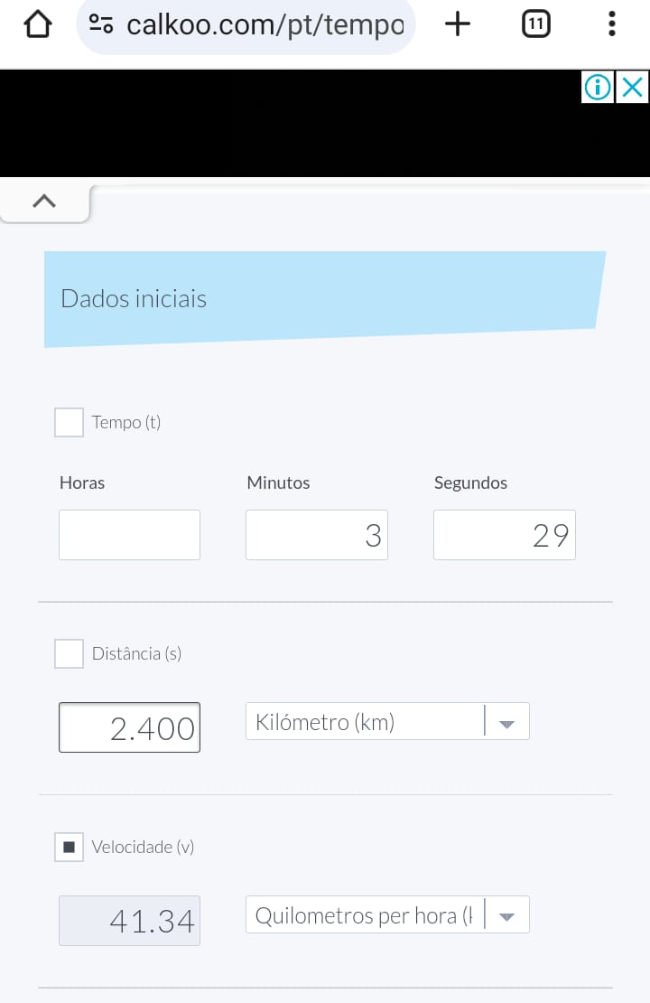Screen dimensions: 650x1003
Task: Click the distance field showing 2.400
Action: point(129,727)
